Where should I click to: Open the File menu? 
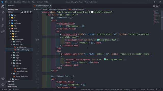(6, 2)
